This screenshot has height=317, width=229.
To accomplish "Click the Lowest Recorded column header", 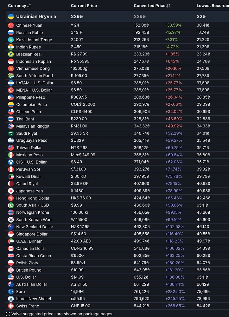I will (x=212, y=6).
